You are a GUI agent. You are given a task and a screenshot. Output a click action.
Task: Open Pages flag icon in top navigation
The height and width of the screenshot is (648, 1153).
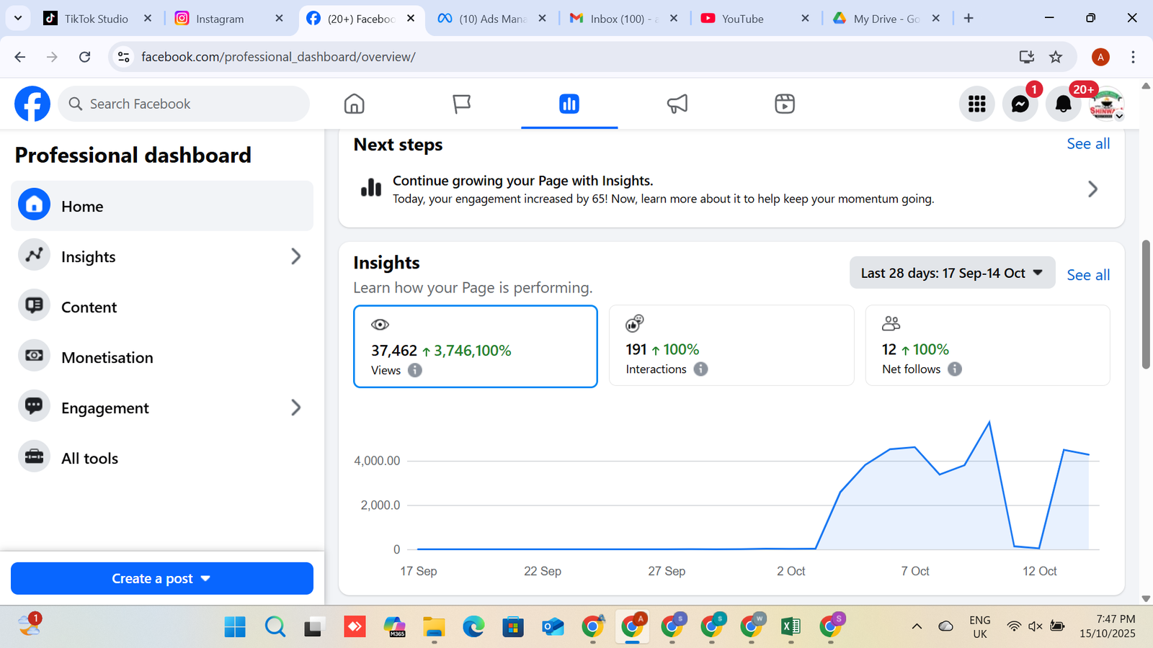click(461, 104)
